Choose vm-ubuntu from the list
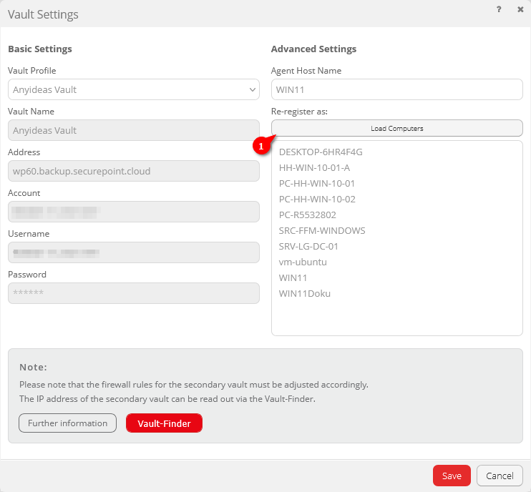Image resolution: width=531 pixels, height=492 pixels. pos(303,262)
